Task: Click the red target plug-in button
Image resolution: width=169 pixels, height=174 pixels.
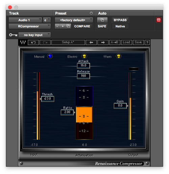Action: click(x=159, y=20)
